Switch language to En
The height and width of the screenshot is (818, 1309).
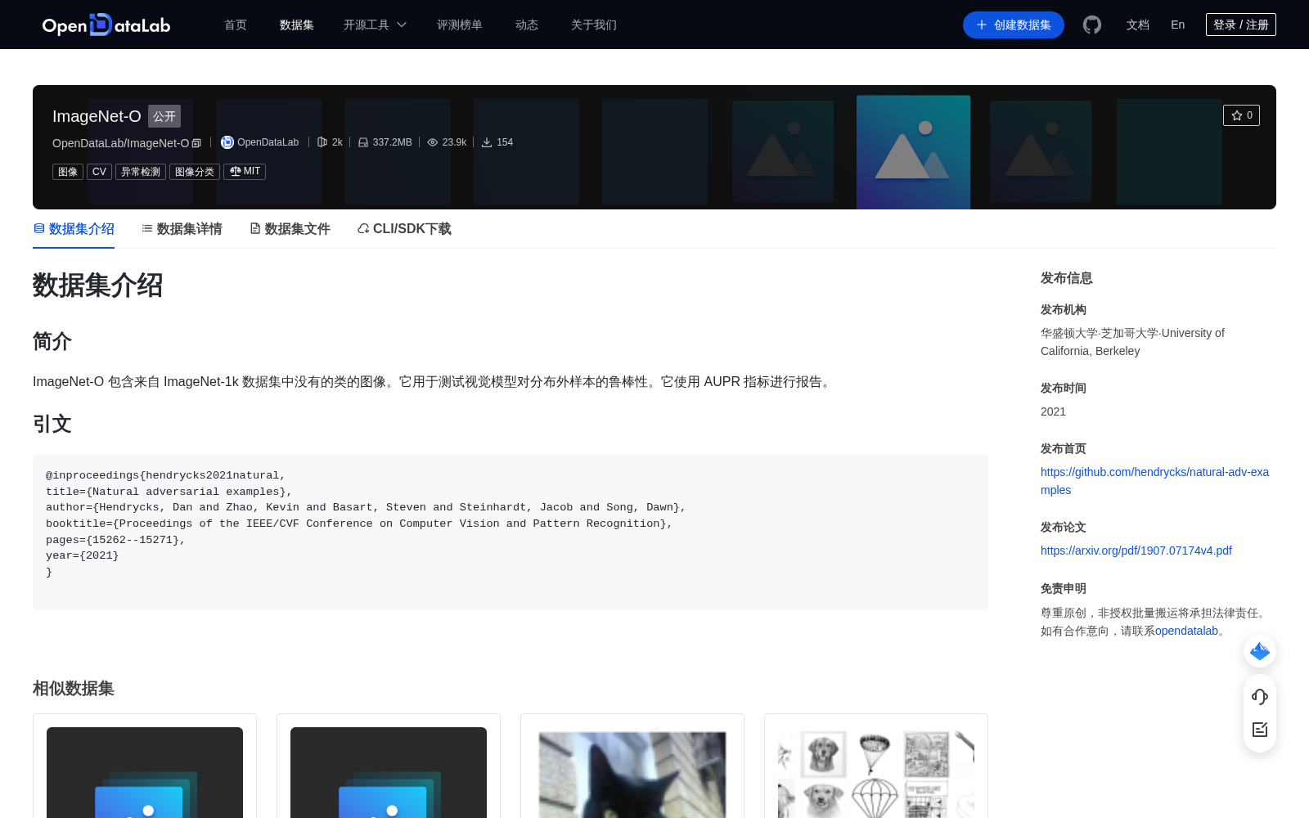point(1178,25)
